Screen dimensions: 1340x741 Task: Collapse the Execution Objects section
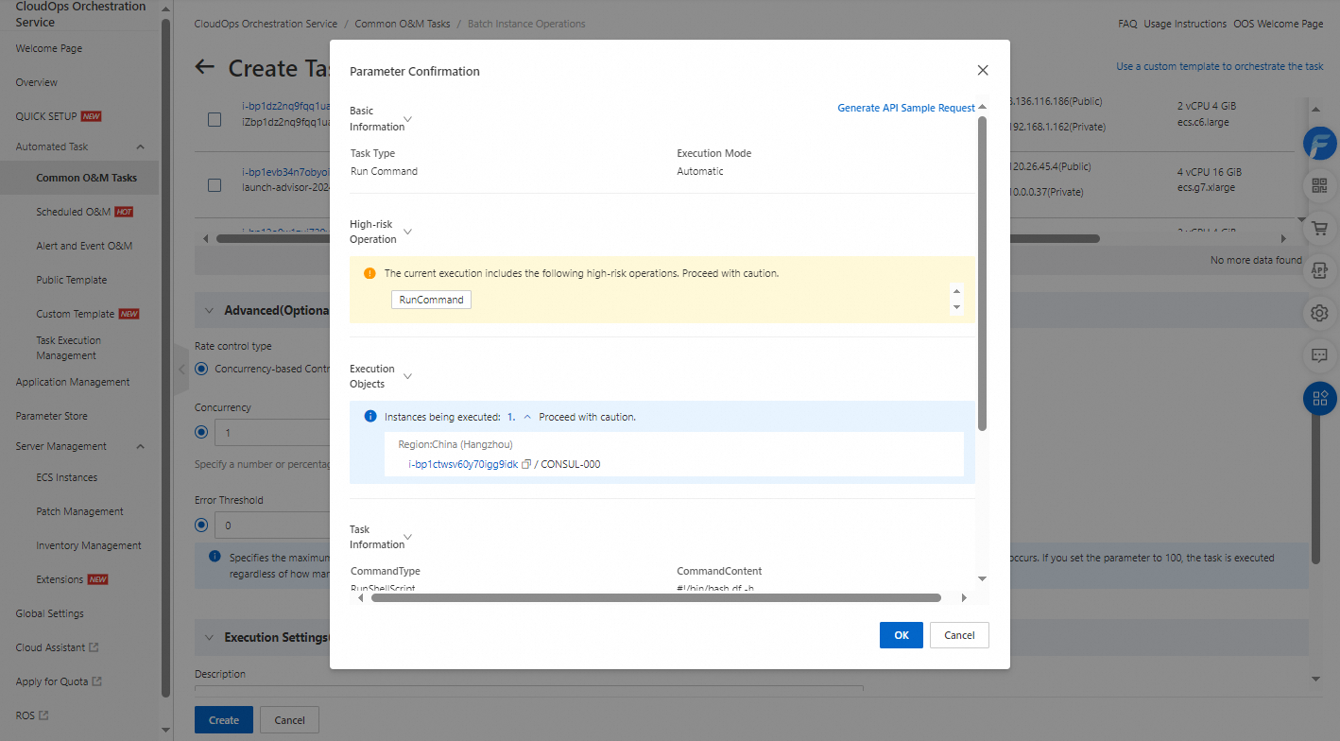point(407,376)
